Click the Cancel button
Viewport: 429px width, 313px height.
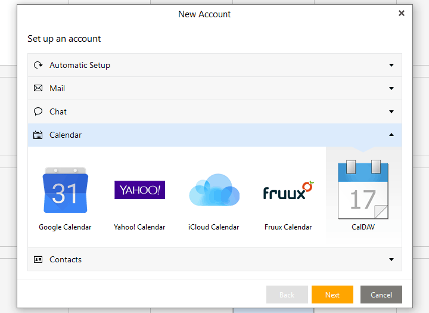381,295
